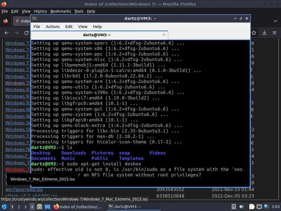Switch to workspace 3 in the pager

tap(25, 207)
